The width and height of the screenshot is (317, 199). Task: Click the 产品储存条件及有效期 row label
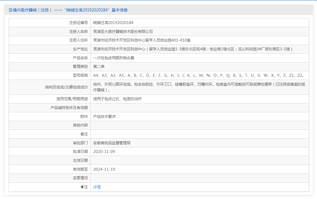tap(69, 108)
